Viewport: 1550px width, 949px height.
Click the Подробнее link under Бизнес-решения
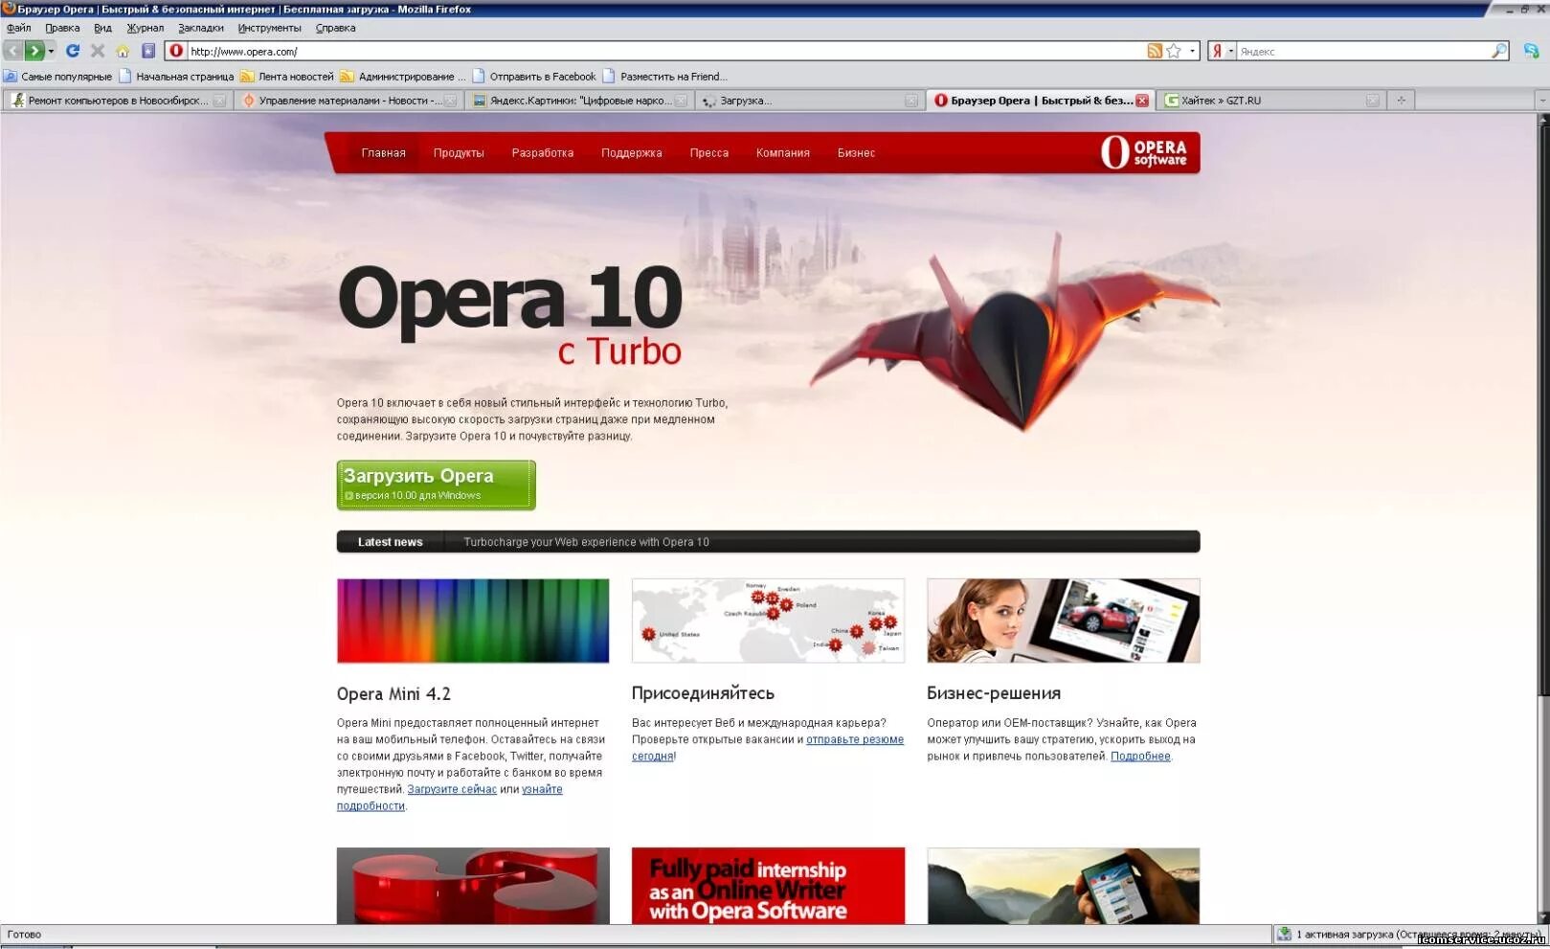point(1140,757)
